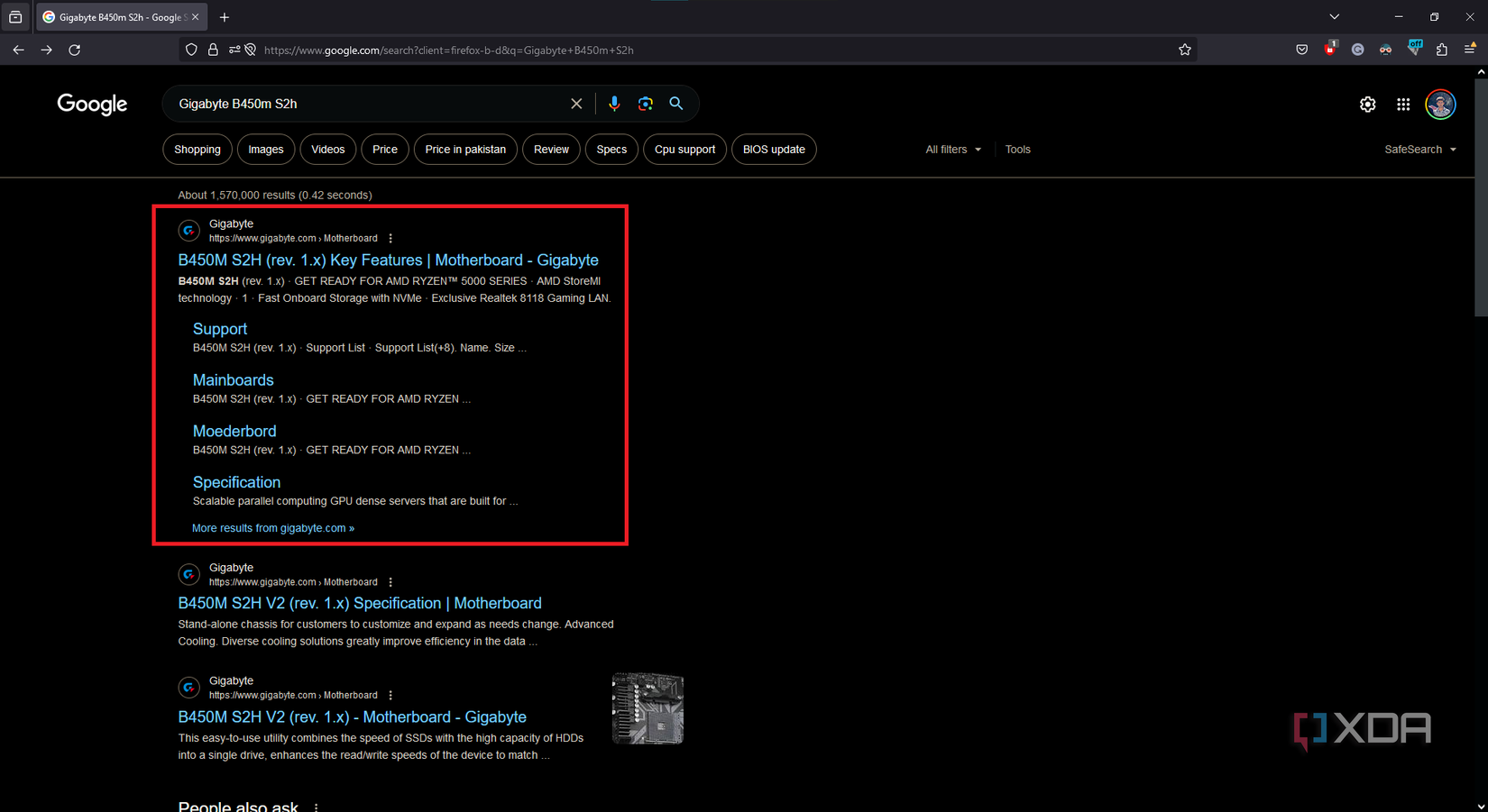This screenshot has height=812, width=1488.
Task: Select the BIOS update filter chip
Action: pos(774,150)
